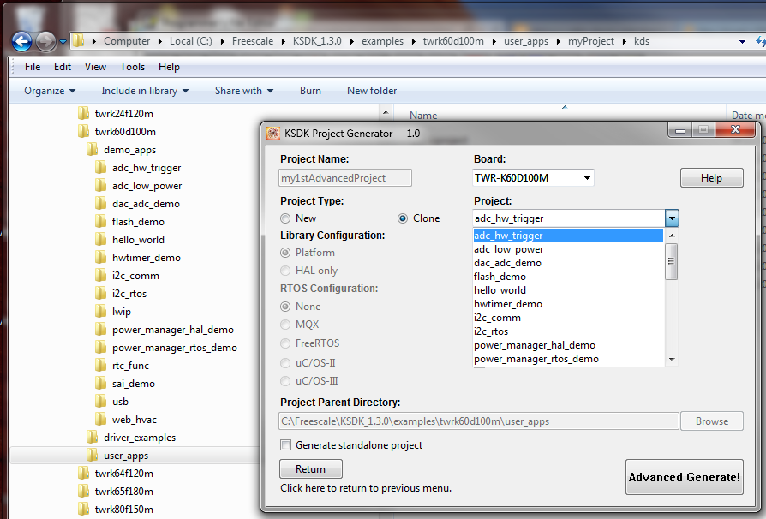Select the uC/OS-II radio button
The width and height of the screenshot is (766, 519).
coord(285,363)
